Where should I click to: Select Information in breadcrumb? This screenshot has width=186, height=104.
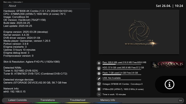click(17, 2)
